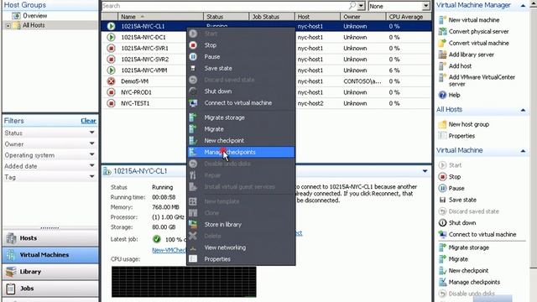Choose Pause in the context menu
This screenshot has height=302, width=537.
pyautogui.click(x=241, y=56)
